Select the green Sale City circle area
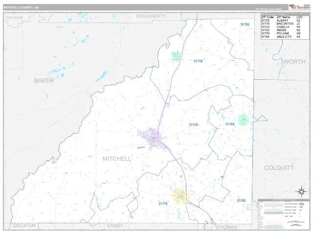The width and height of the screenshot is (313, 235). [x=243, y=120]
